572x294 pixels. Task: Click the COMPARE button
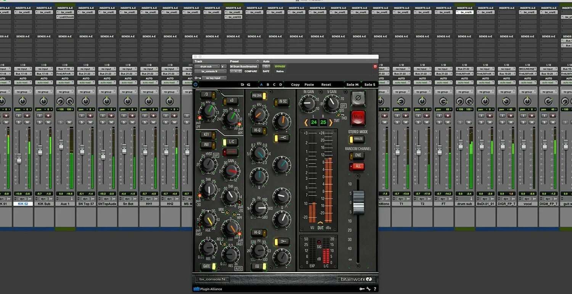click(251, 71)
